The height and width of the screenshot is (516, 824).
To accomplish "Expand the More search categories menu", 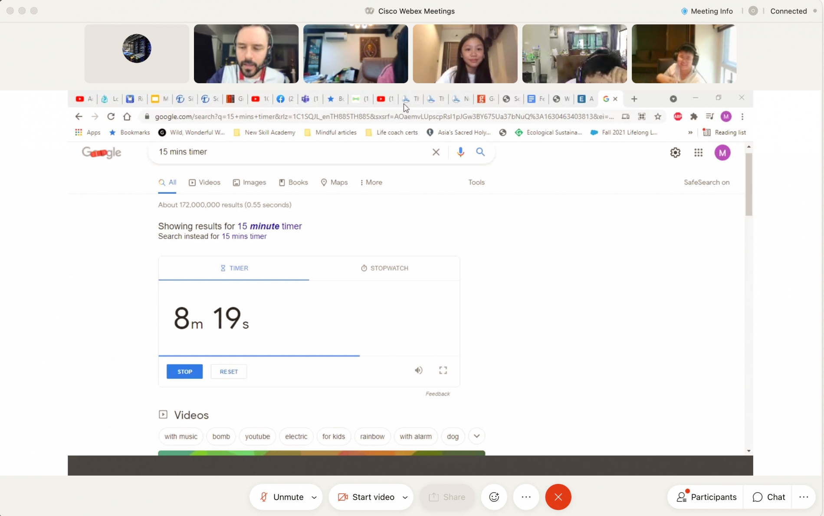I will [371, 183].
